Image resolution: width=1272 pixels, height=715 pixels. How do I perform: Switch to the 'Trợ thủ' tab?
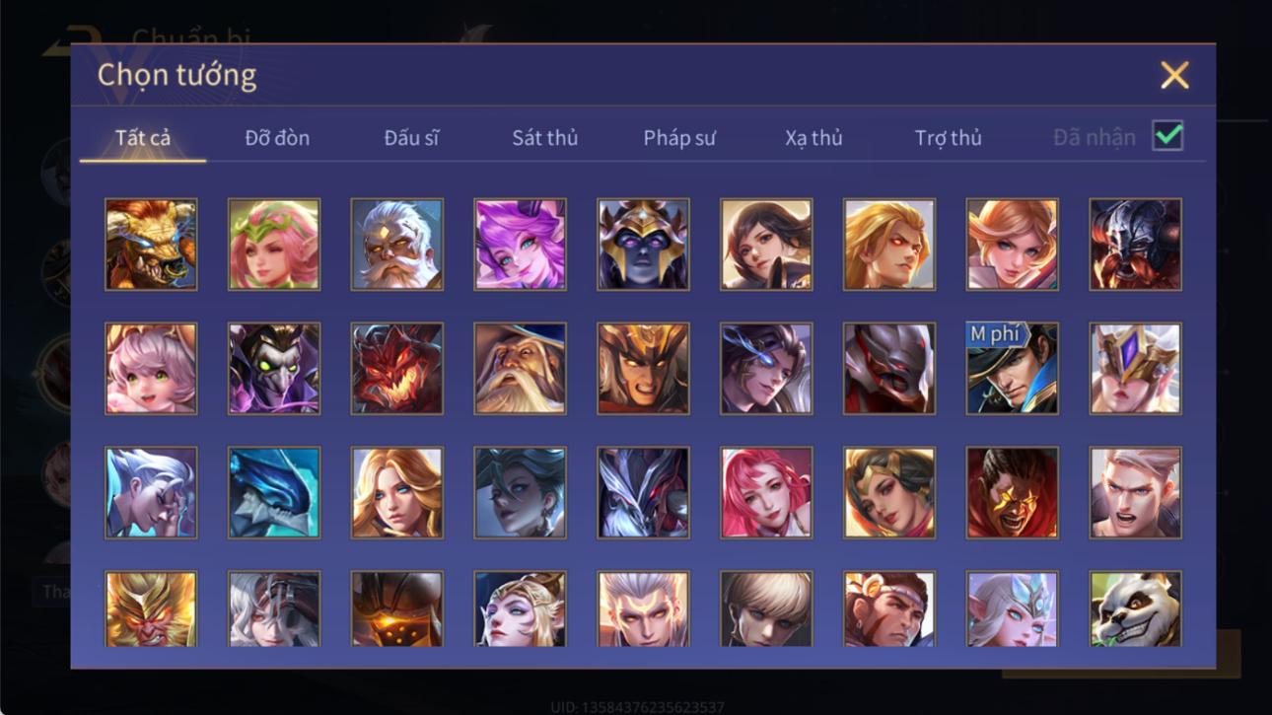[948, 138]
